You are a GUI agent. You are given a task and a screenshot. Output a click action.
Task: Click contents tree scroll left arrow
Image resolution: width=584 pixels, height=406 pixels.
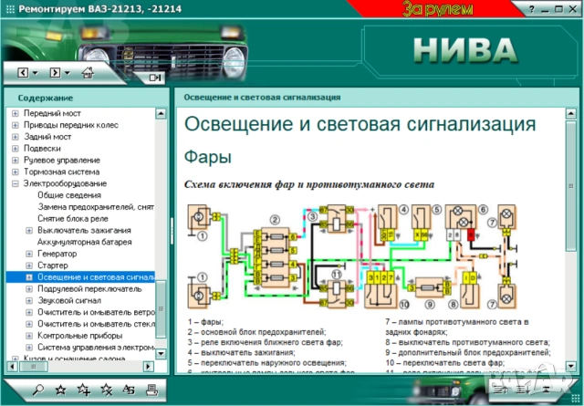12,367
